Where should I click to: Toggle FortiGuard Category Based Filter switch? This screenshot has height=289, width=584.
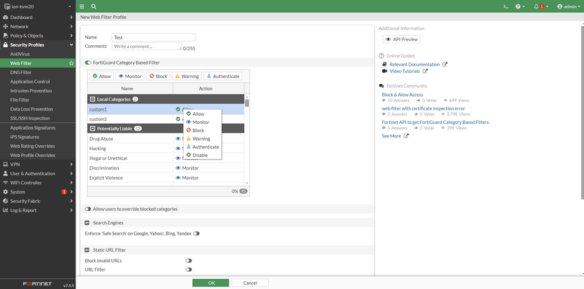click(88, 63)
